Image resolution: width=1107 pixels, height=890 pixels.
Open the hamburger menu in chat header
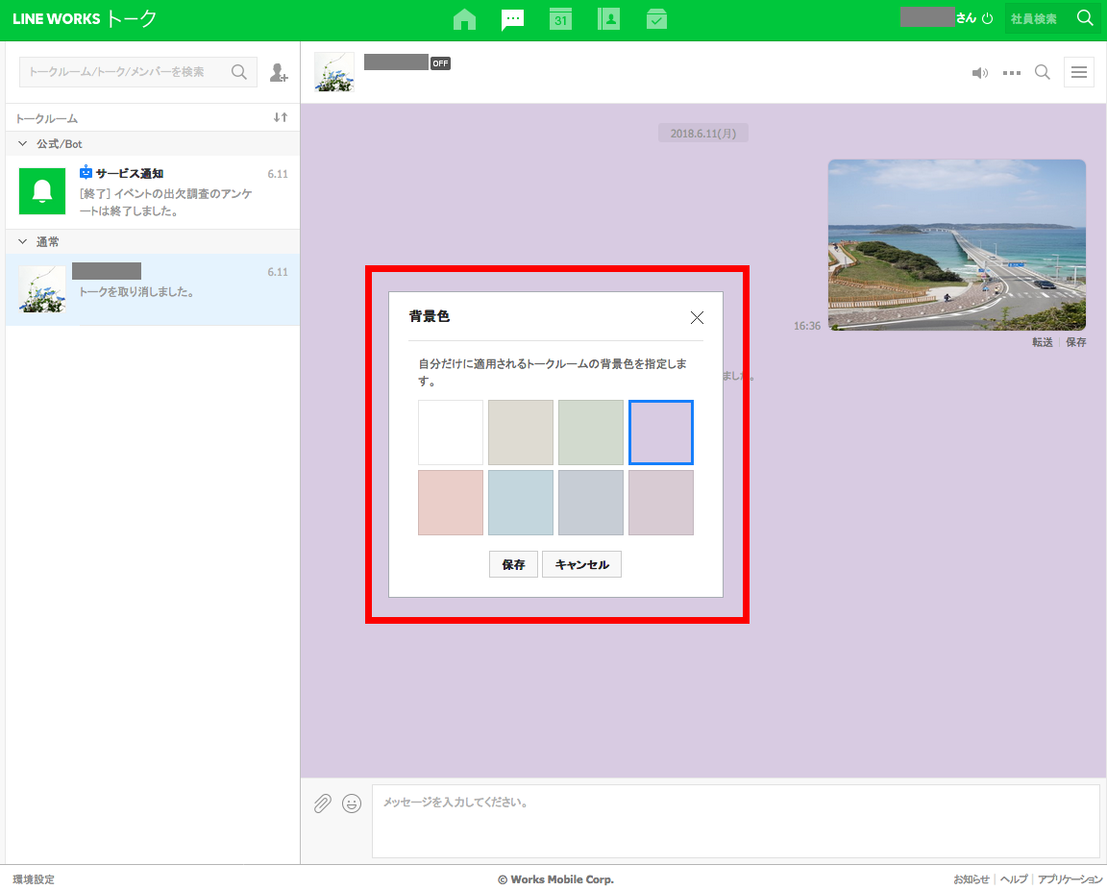[x=1078, y=72]
